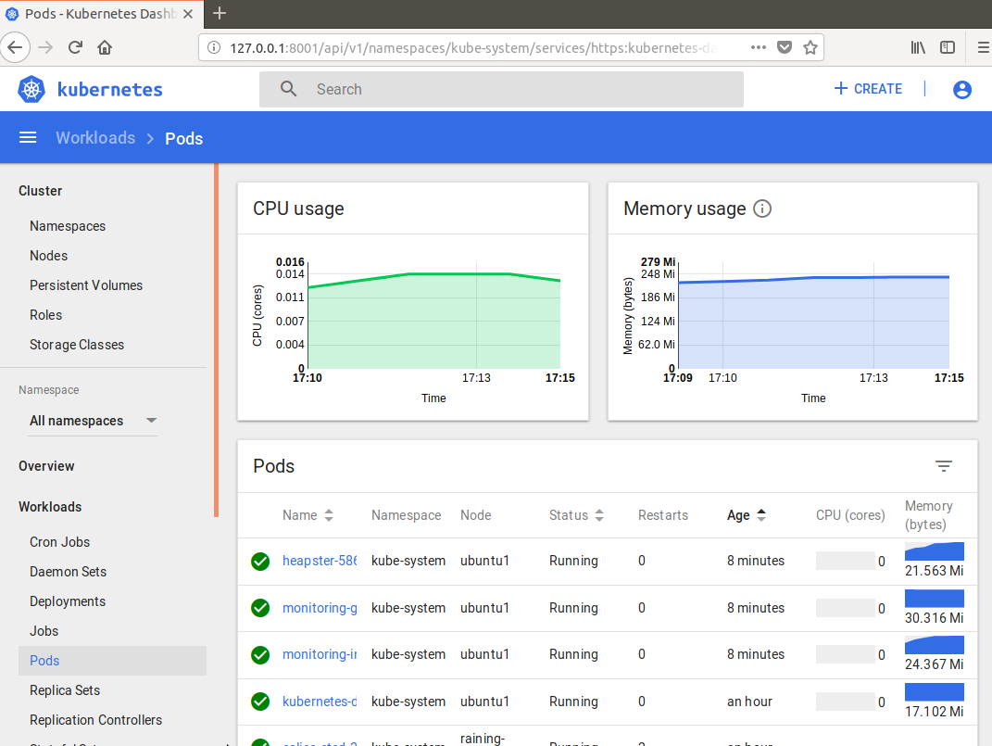
Task: Click the browser home icon
Action: (105, 47)
